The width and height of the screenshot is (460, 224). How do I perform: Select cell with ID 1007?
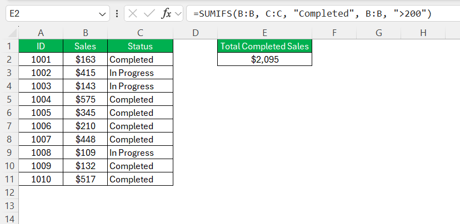pos(41,139)
